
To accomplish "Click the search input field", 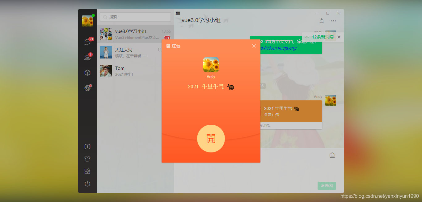I will [x=135, y=17].
